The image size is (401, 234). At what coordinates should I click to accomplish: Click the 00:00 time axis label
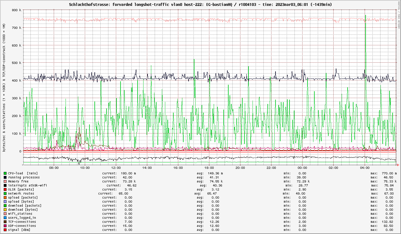(x=303, y=168)
